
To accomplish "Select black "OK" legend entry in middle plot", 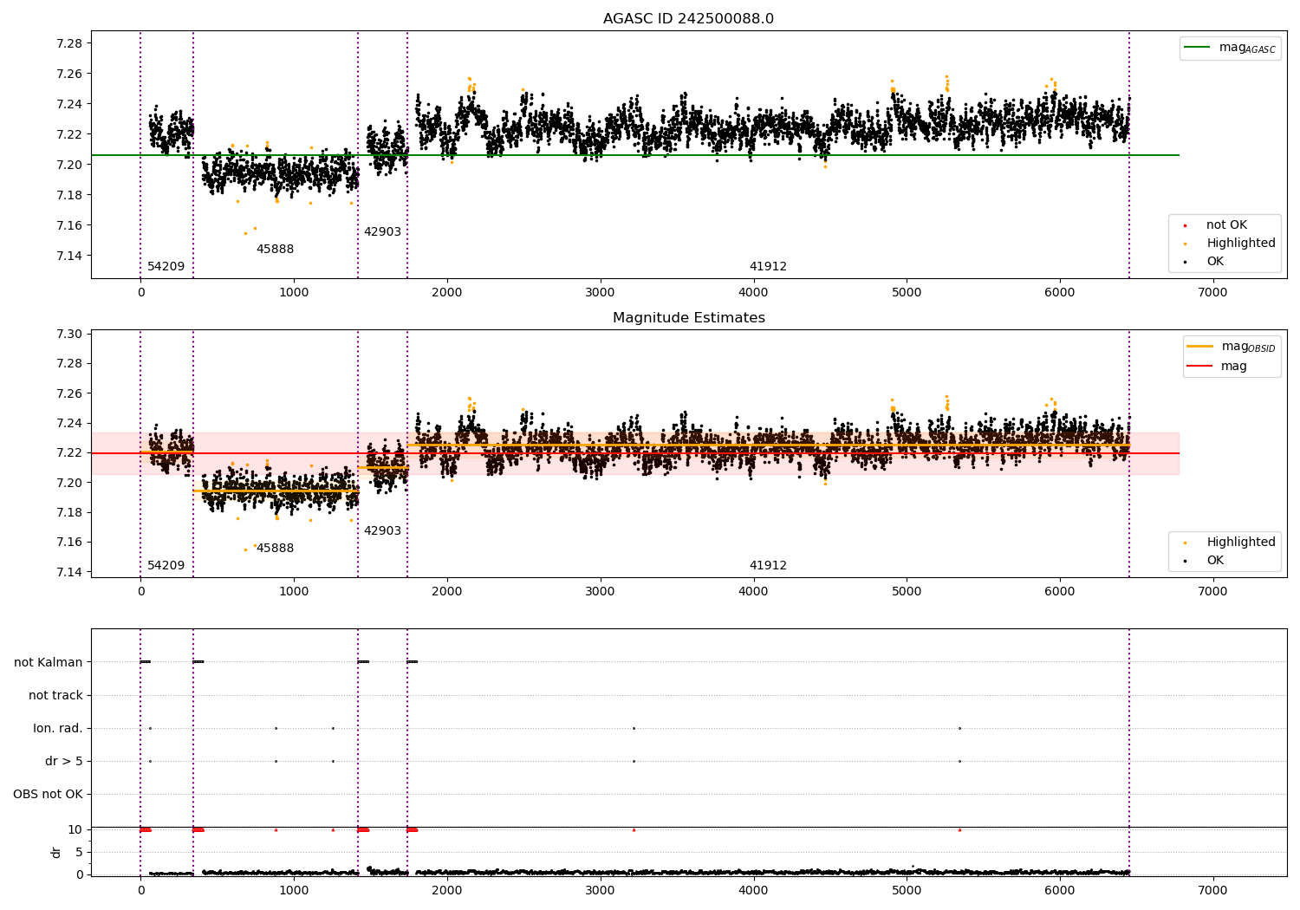I will pos(1215,561).
